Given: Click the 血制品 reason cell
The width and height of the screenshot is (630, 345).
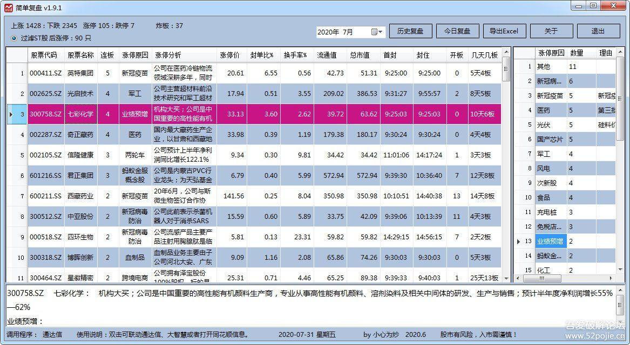Looking at the screenshot, I should (135, 257).
